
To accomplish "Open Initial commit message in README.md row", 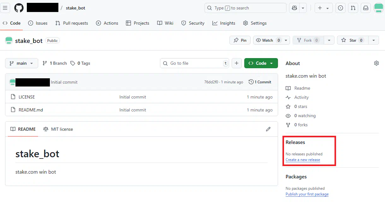I will coord(133,110).
